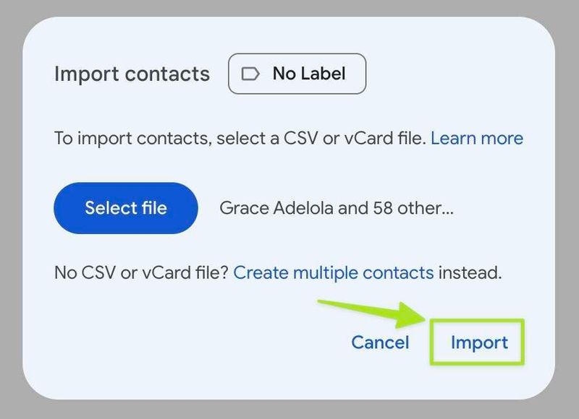
Task: Click Cancel to abort the import
Action: (x=380, y=342)
